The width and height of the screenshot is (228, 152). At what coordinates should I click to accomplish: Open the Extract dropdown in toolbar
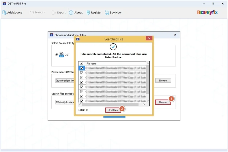tap(38, 13)
